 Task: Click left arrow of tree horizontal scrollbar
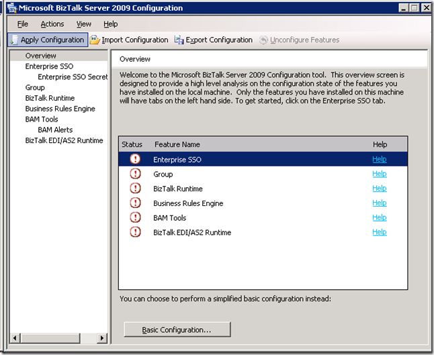point(15,338)
